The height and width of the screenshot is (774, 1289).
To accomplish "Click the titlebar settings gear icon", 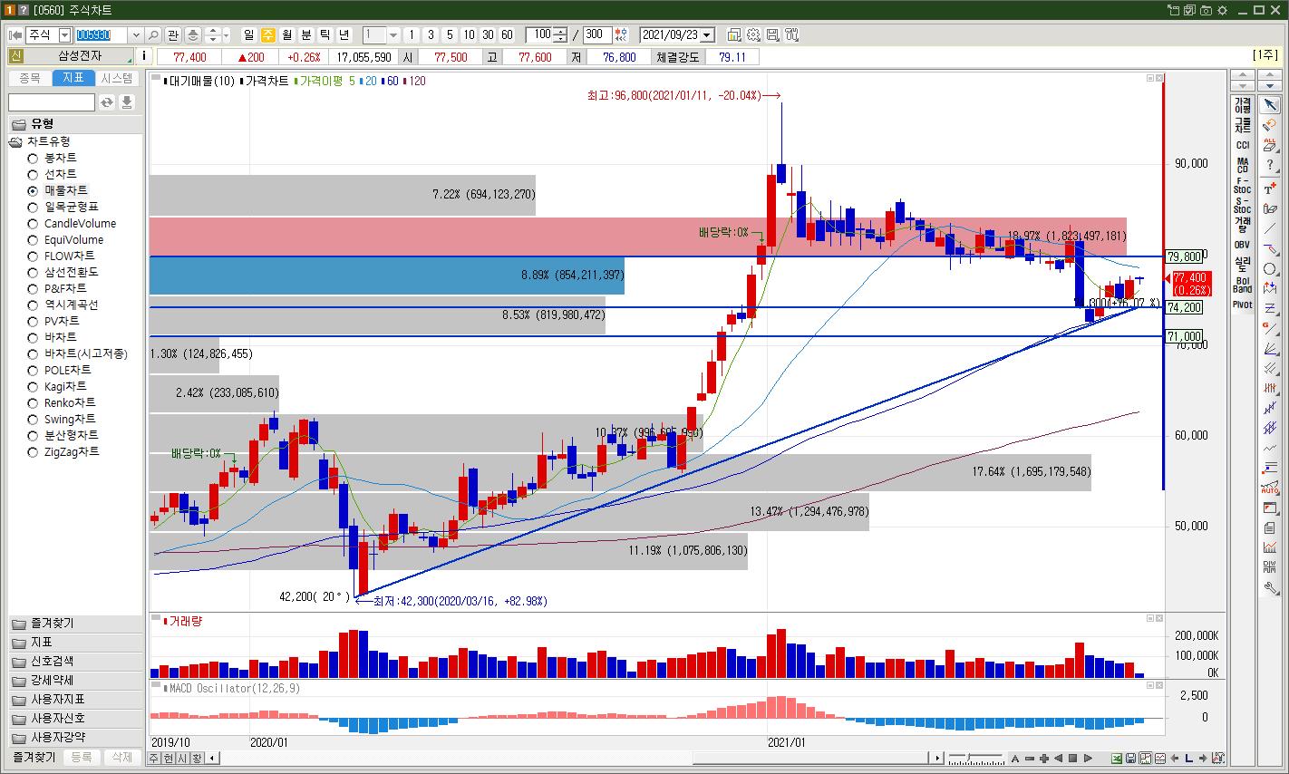I will tap(1222, 10).
